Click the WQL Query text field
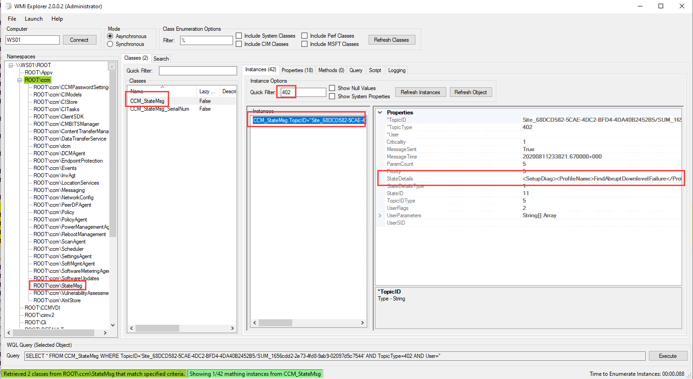This screenshot has width=693, height=379. [335, 356]
